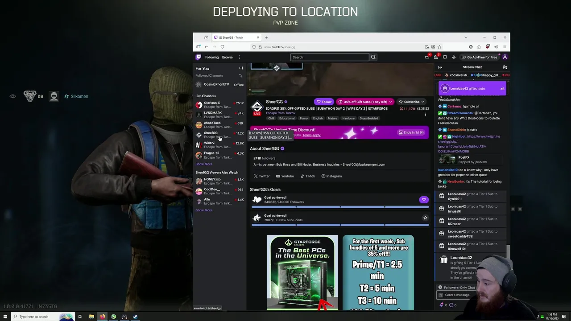
Task: Open the Browse tab
Action: 228,57
